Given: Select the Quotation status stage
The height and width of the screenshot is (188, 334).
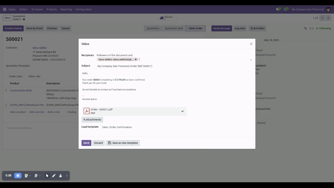Looking at the screenshot, I should [x=153, y=28].
